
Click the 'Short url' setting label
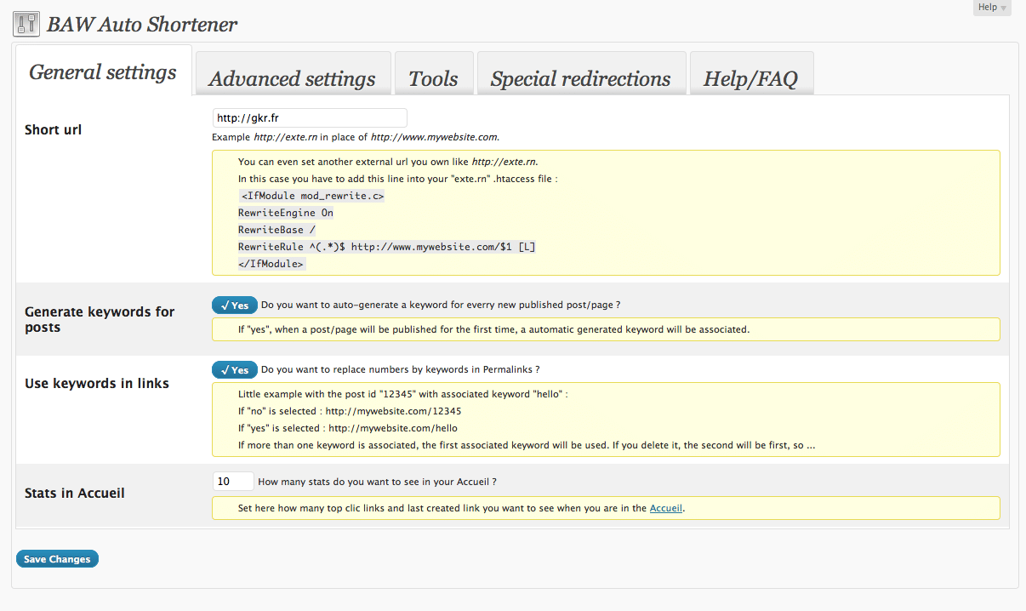click(54, 129)
